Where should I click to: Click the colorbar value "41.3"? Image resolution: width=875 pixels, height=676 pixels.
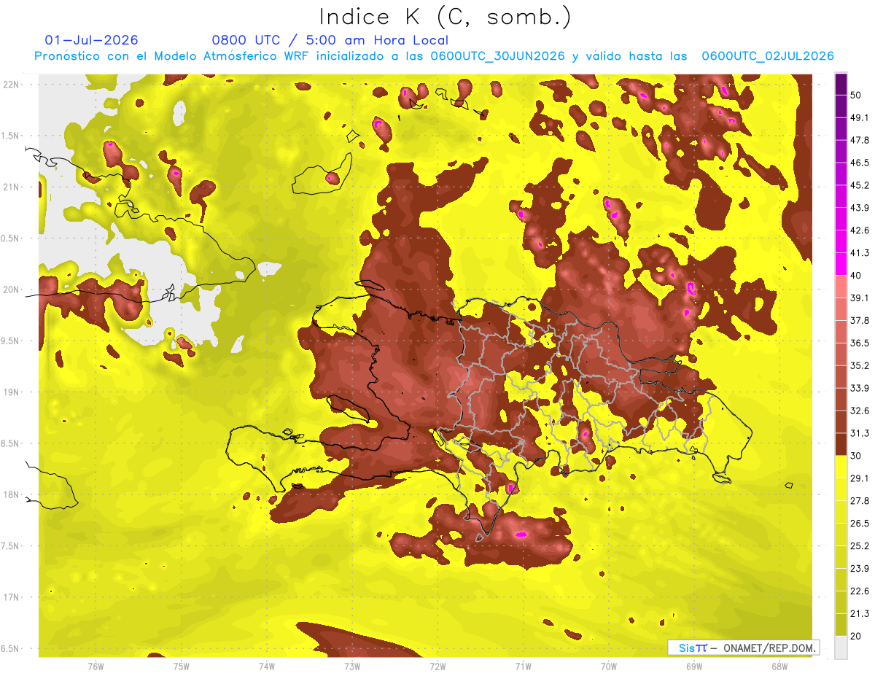tap(860, 253)
